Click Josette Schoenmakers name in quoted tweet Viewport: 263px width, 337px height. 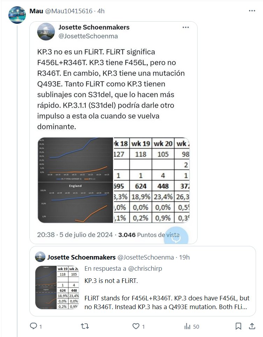pos(81,257)
